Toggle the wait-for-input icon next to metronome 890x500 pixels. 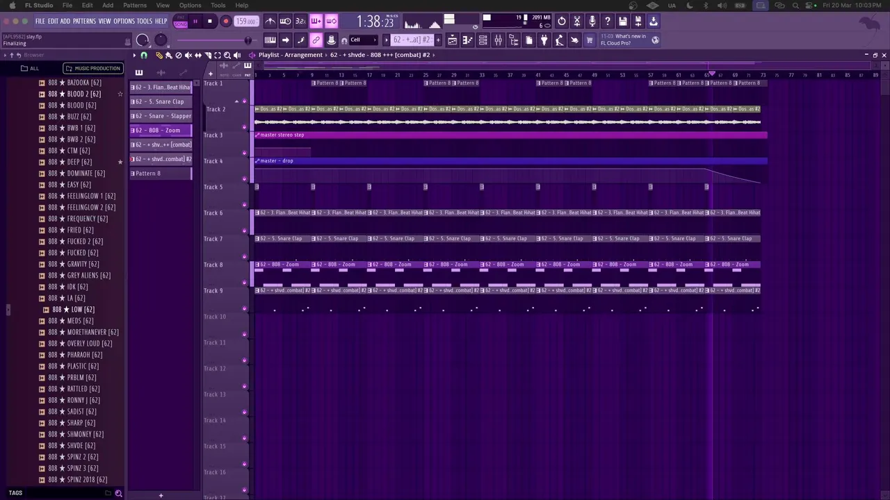point(286,22)
